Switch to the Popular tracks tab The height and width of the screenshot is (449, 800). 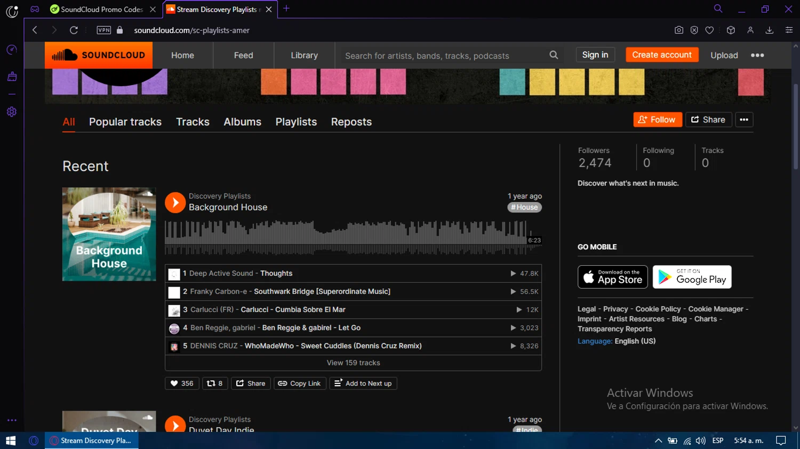(x=125, y=122)
